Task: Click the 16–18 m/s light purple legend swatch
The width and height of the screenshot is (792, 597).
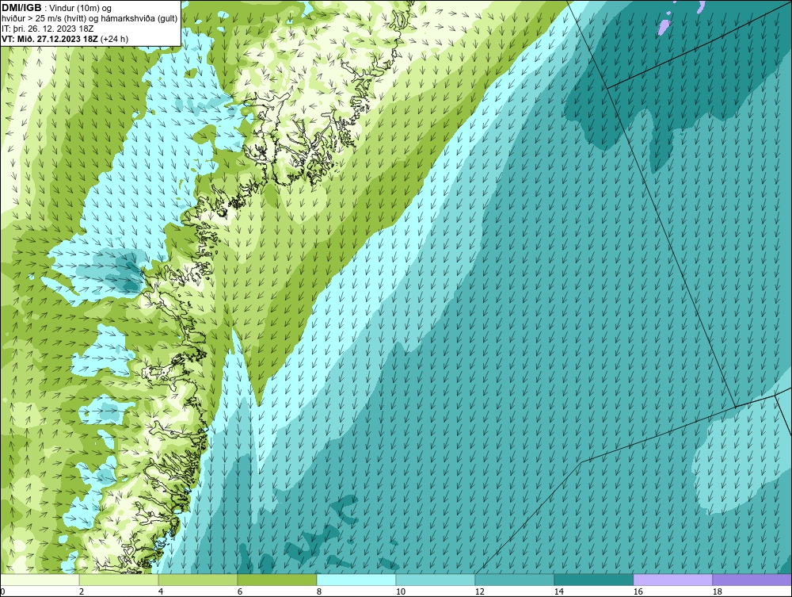Action: (x=672, y=580)
